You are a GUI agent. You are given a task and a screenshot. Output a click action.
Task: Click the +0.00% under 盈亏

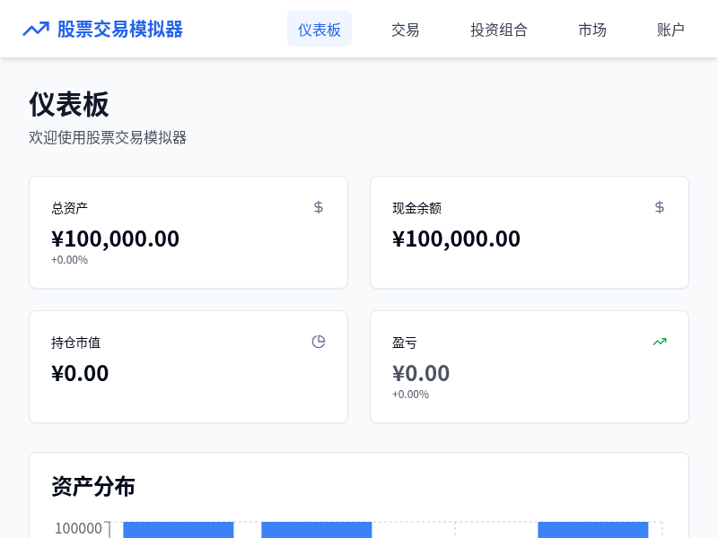[x=411, y=395]
